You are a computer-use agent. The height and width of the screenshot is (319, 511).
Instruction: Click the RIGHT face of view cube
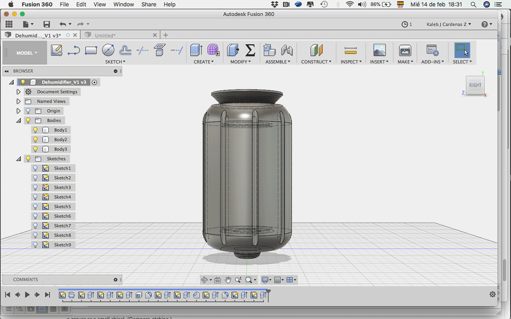coord(475,86)
